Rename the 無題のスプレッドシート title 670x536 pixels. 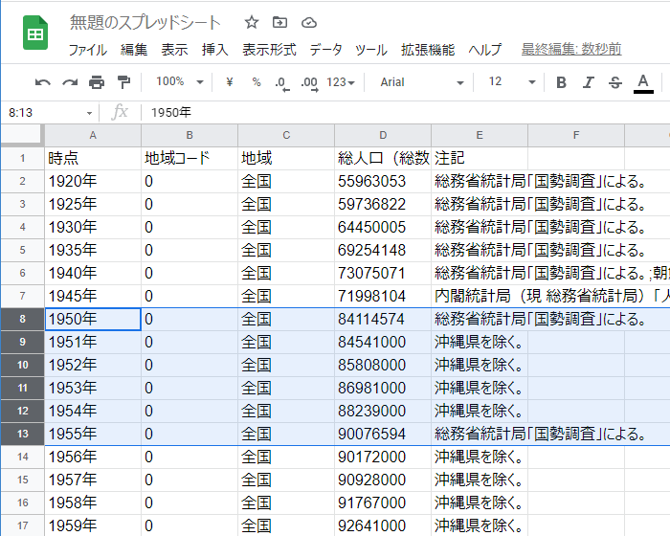click(145, 22)
